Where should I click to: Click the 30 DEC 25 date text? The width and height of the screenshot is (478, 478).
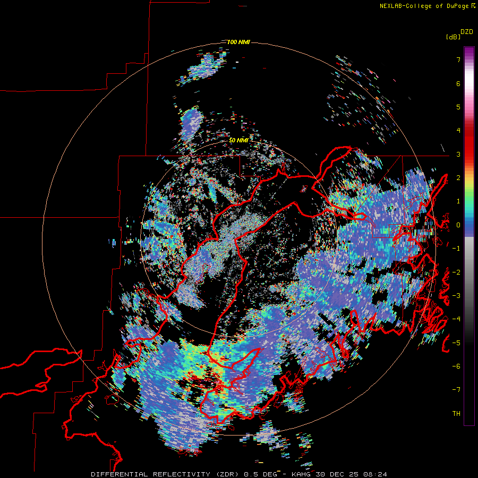click(338, 474)
